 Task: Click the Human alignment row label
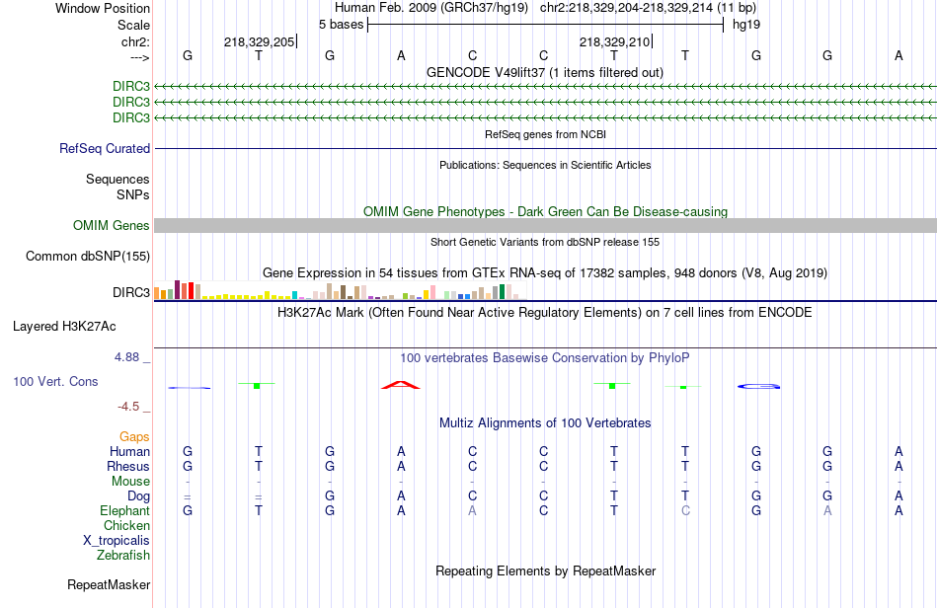[129, 451]
